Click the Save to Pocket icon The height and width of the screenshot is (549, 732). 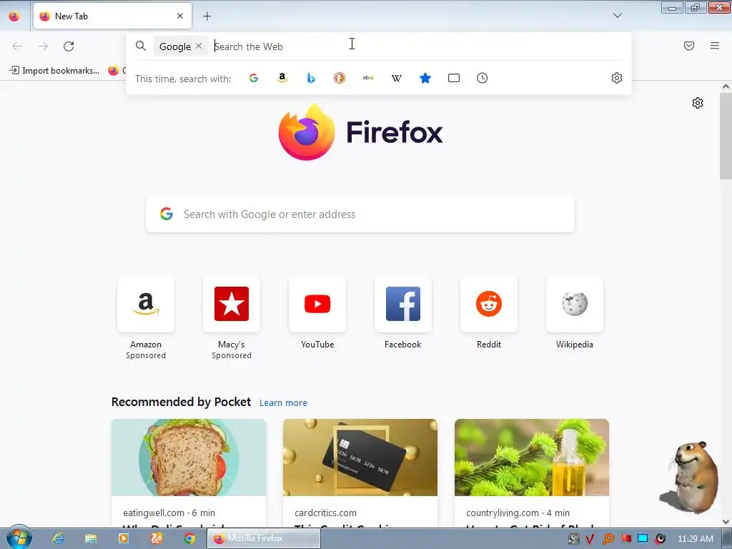[689, 46]
